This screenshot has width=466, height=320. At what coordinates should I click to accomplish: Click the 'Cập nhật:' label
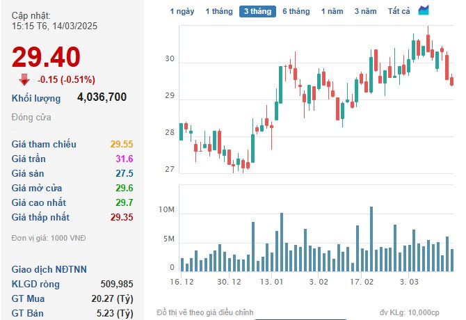tap(31, 15)
